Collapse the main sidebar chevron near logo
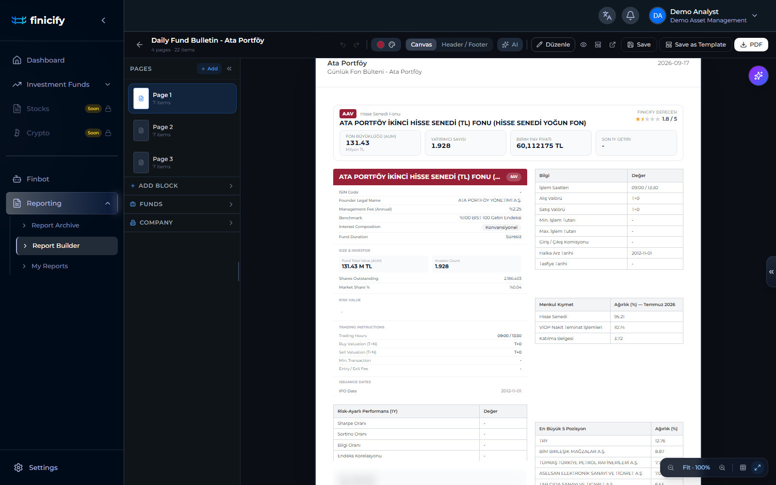 (103, 20)
